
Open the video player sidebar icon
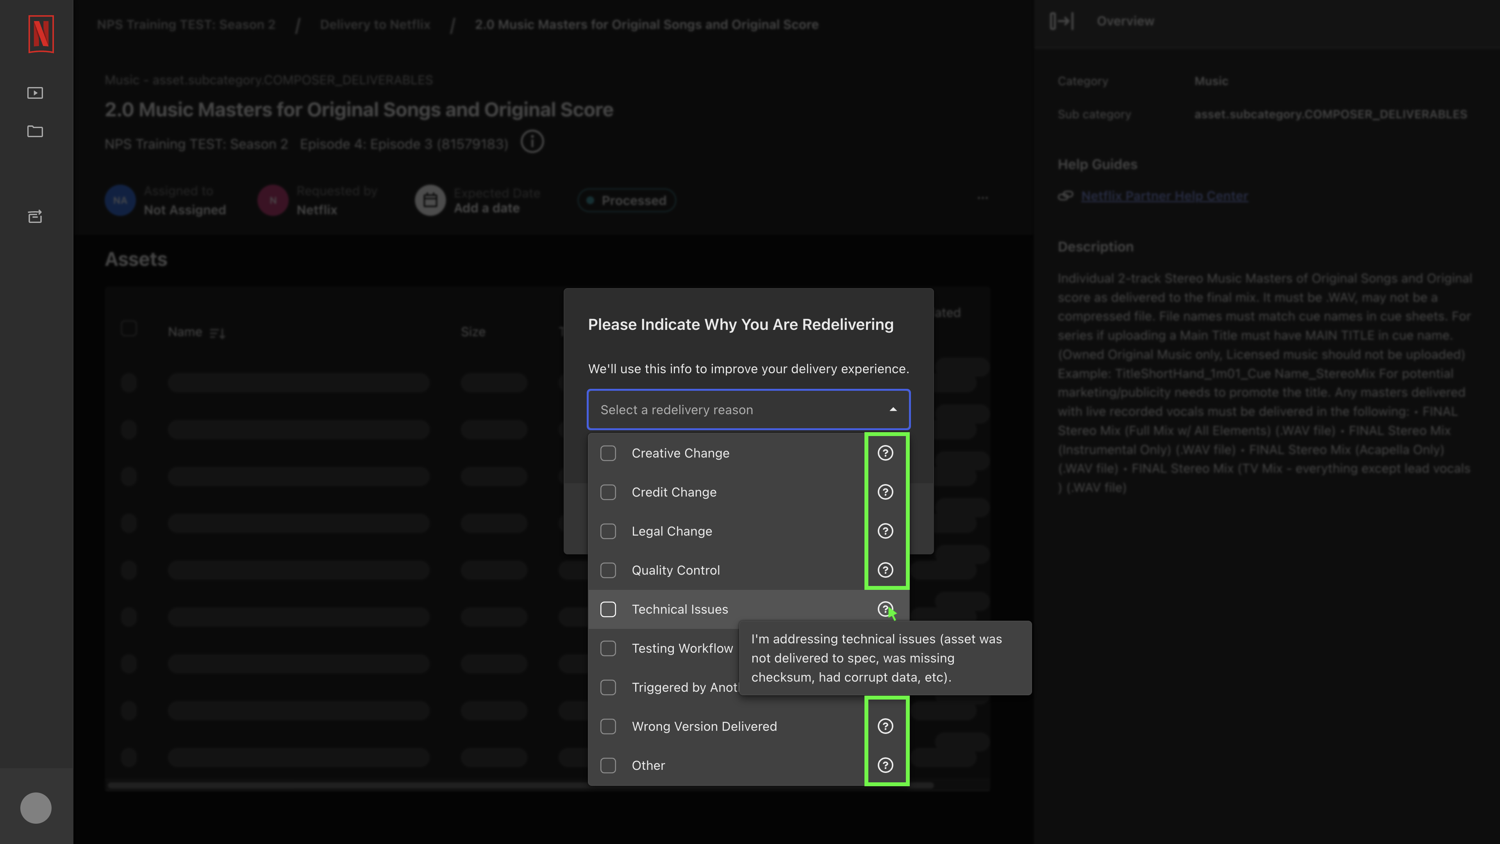[35, 93]
